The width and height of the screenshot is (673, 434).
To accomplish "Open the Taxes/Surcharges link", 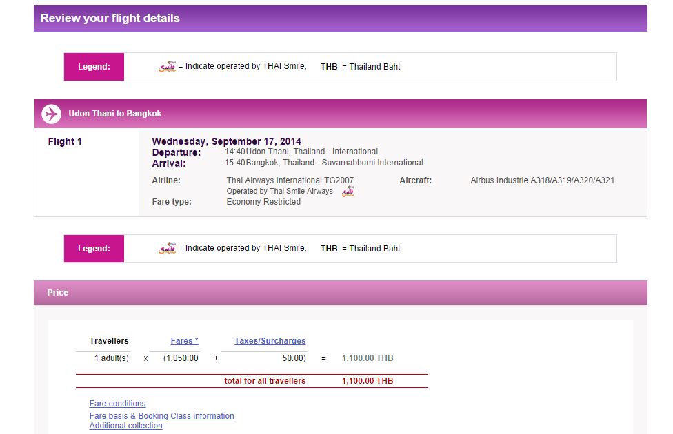I will [270, 341].
